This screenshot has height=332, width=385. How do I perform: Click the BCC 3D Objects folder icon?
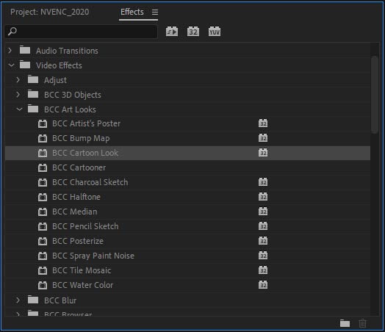coord(33,94)
